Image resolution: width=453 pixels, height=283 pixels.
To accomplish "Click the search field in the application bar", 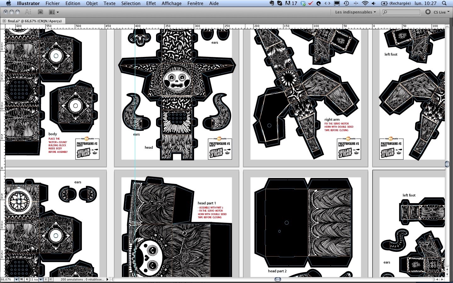I will click(401, 12).
